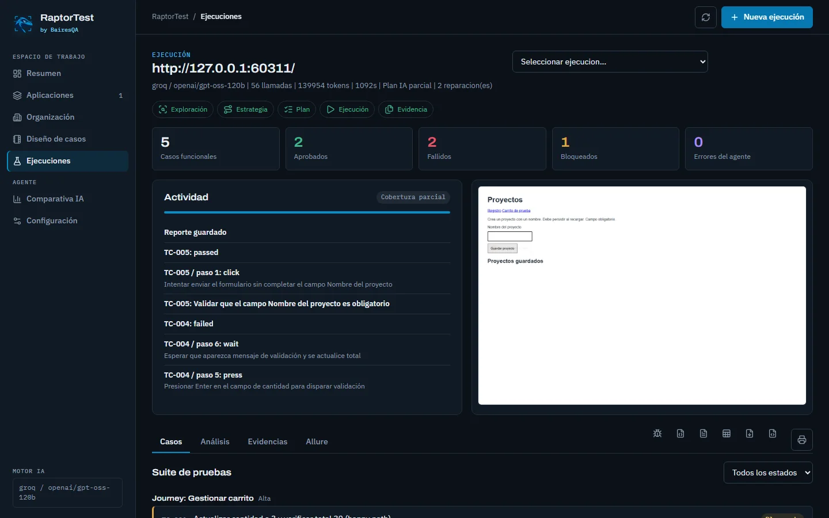Image resolution: width=829 pixels, height=518 pixels.
Task: Click the Actividad progress bar
Action: tap(307, 212)
